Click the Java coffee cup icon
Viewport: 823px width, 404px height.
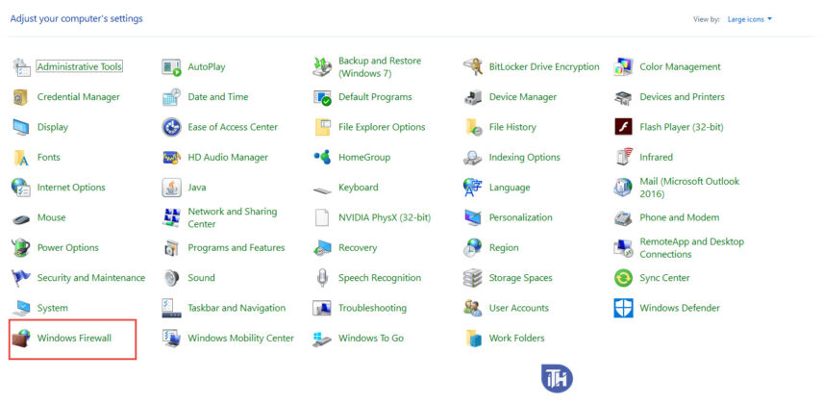click(172, 188)
